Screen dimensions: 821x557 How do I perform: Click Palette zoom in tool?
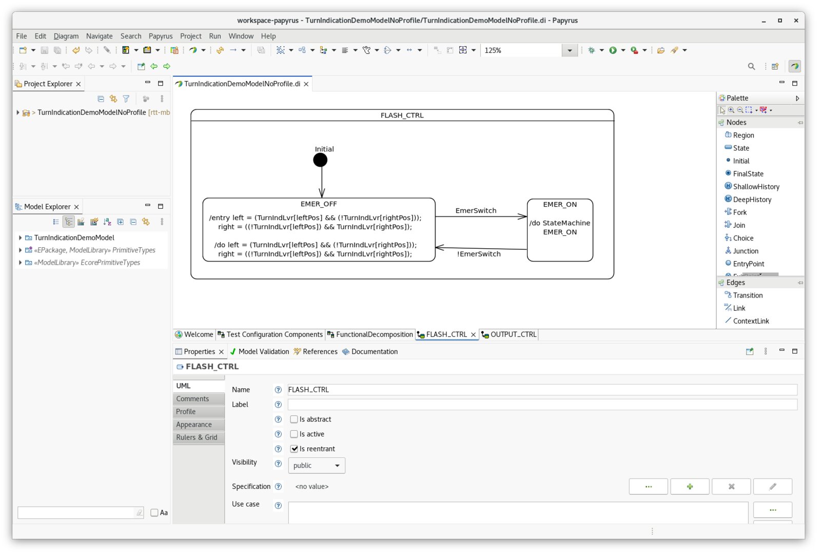(x=731, y=110)
